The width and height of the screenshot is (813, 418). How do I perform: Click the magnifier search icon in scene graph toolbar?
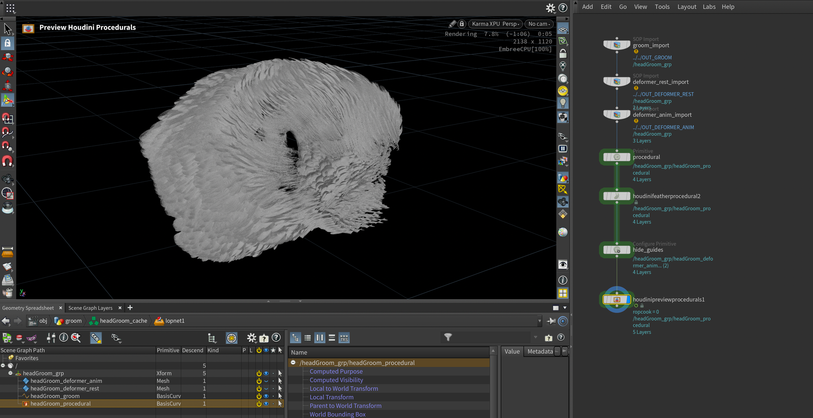click(76, 337)
